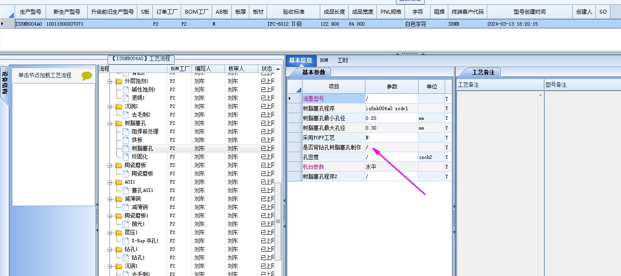Sort by 型号创建时间 column header

click(529, 12)
